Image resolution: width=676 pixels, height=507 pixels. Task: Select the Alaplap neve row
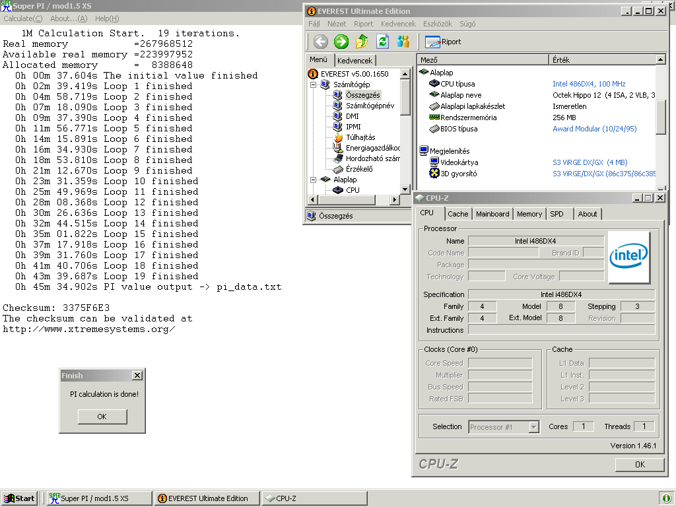[x=537, y=95]
